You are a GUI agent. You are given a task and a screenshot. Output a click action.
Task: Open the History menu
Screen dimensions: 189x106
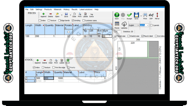pyautogui.click(x=67, y=9)
